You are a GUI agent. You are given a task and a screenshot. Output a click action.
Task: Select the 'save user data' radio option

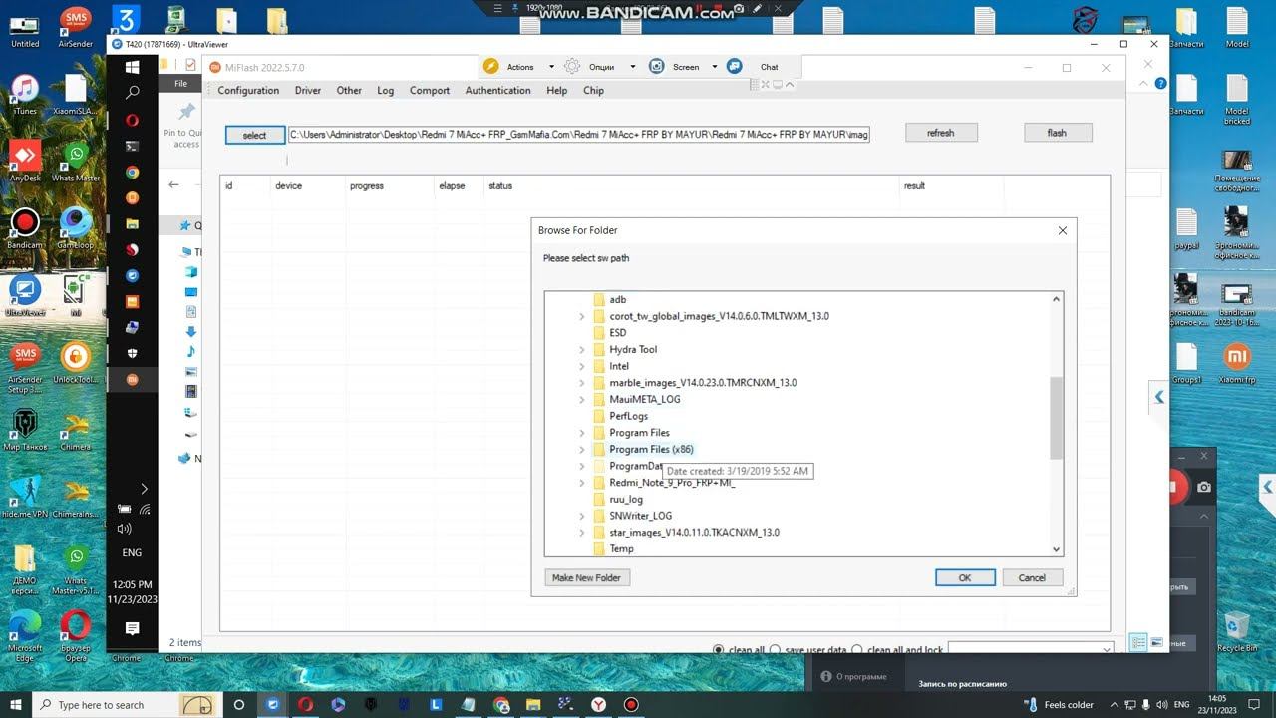coord(776,650)
